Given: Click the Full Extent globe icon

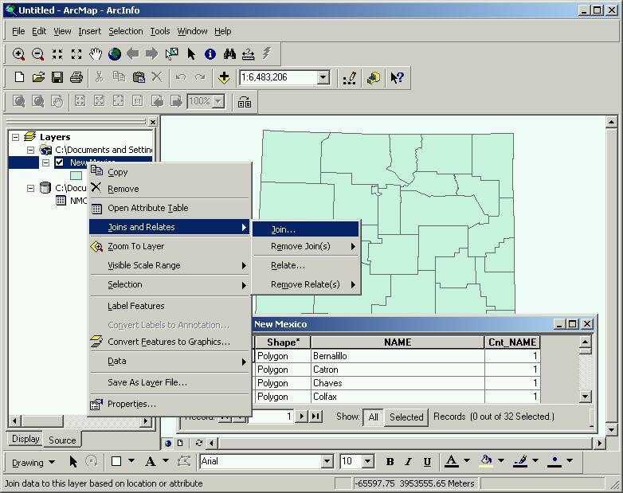Looking at the screenshot, I should [115, 54].
